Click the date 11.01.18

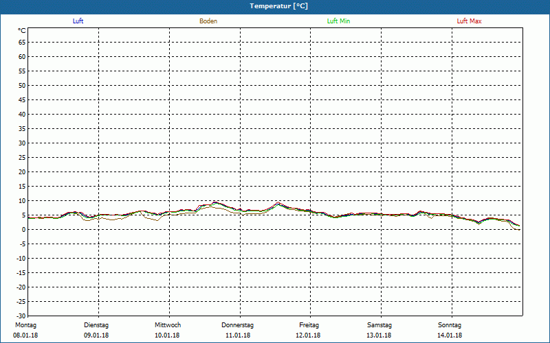238,335
